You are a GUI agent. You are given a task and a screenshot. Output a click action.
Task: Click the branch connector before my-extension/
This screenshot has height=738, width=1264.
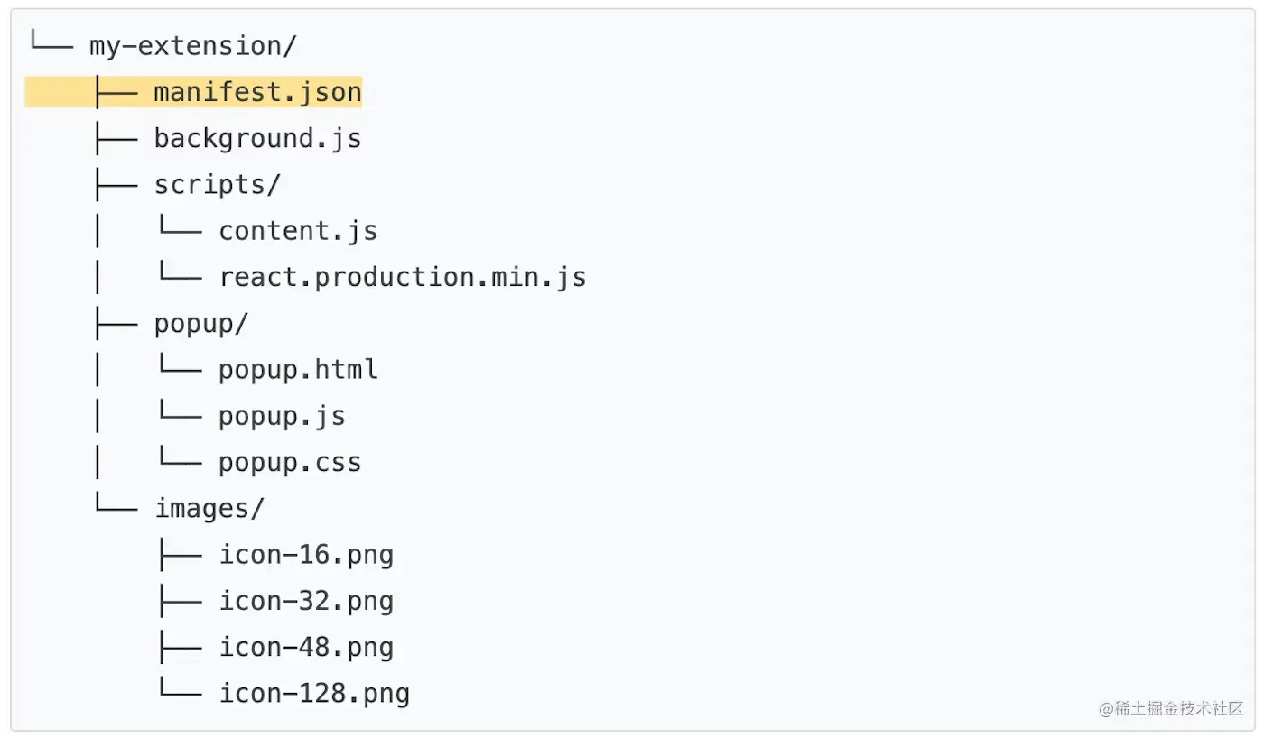pos(51,44)
